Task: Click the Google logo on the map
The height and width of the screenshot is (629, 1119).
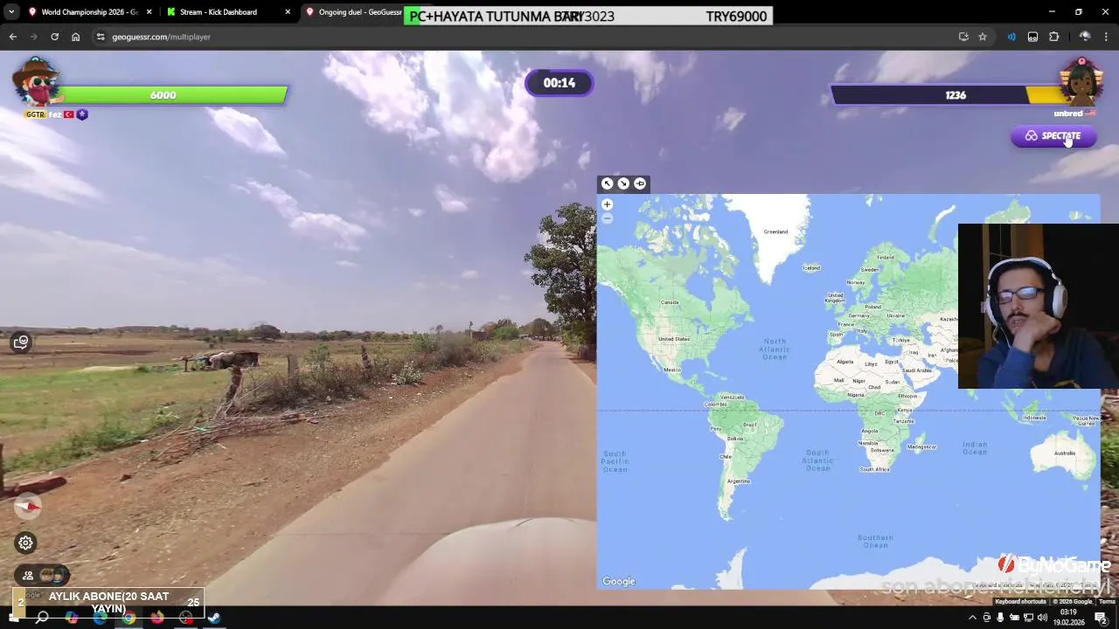Action: point(619,582)
